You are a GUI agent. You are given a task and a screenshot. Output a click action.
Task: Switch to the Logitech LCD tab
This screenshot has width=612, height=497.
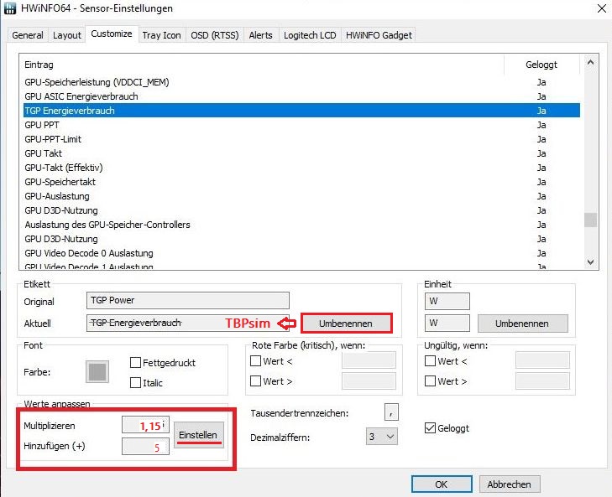pos(310,35)
